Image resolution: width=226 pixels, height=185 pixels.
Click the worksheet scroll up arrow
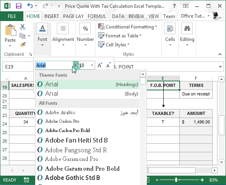click(221, 79)
